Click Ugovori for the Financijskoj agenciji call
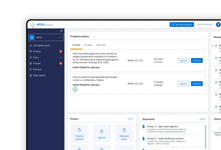This screenshot has height=150, width=221. (x=183, y=60)
